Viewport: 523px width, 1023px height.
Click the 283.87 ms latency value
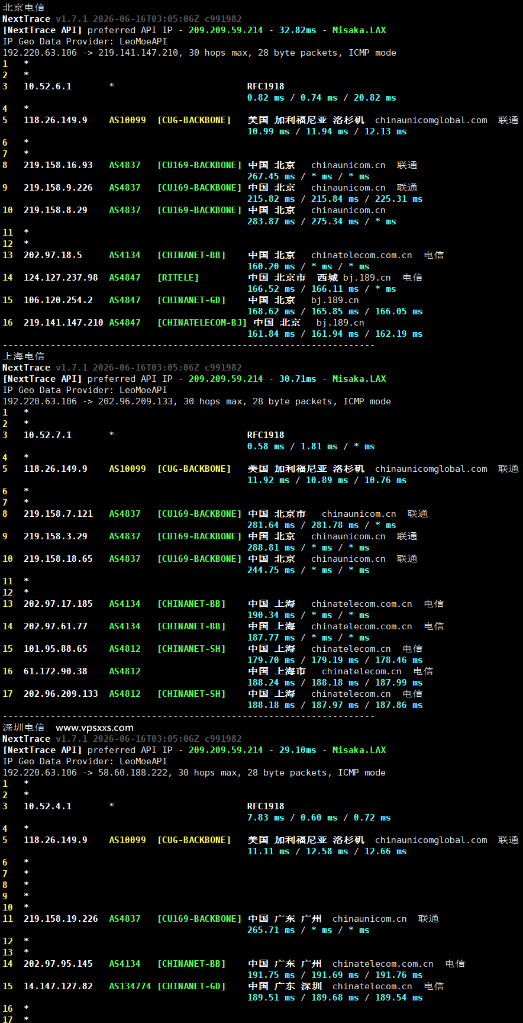click(x=271, y=221)
